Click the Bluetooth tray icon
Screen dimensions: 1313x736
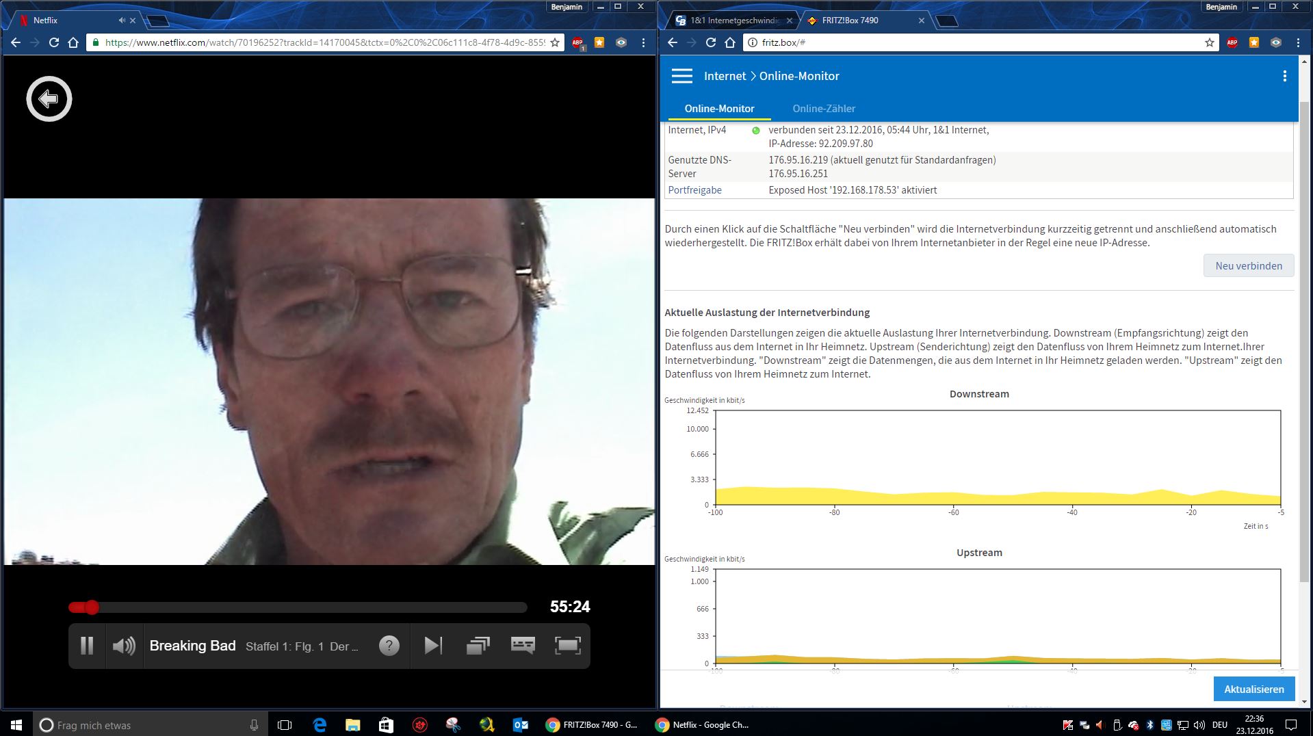coord(1150,725)
